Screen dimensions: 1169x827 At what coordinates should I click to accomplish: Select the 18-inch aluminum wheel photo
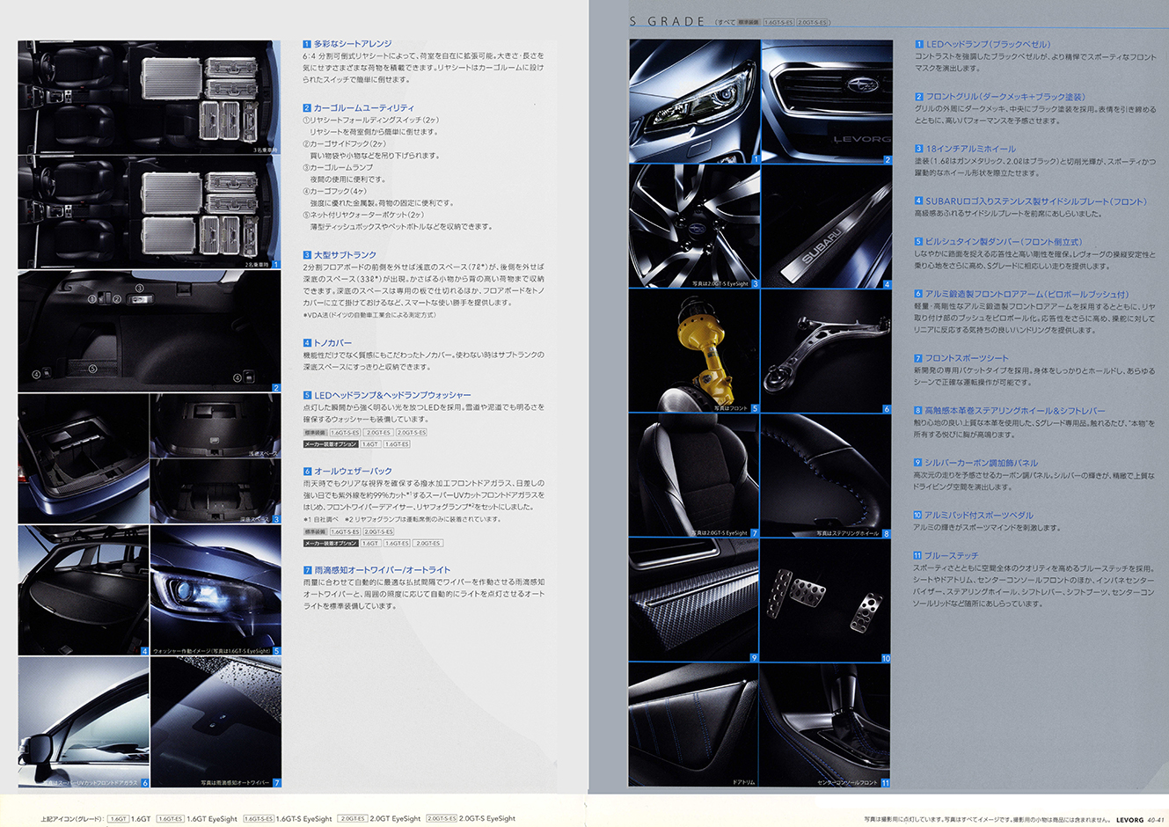694,227
